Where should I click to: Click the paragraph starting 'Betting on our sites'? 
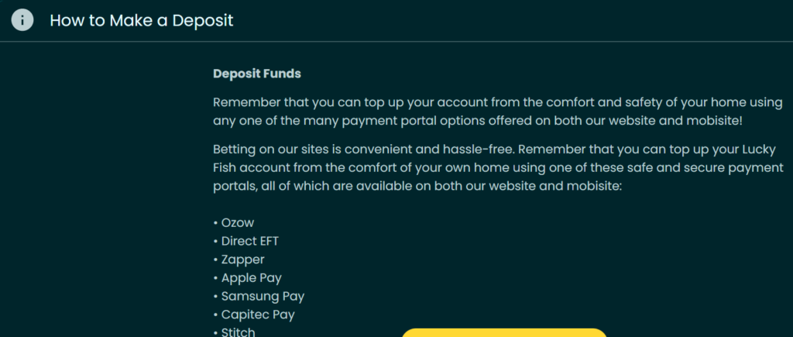pos(498,168)
